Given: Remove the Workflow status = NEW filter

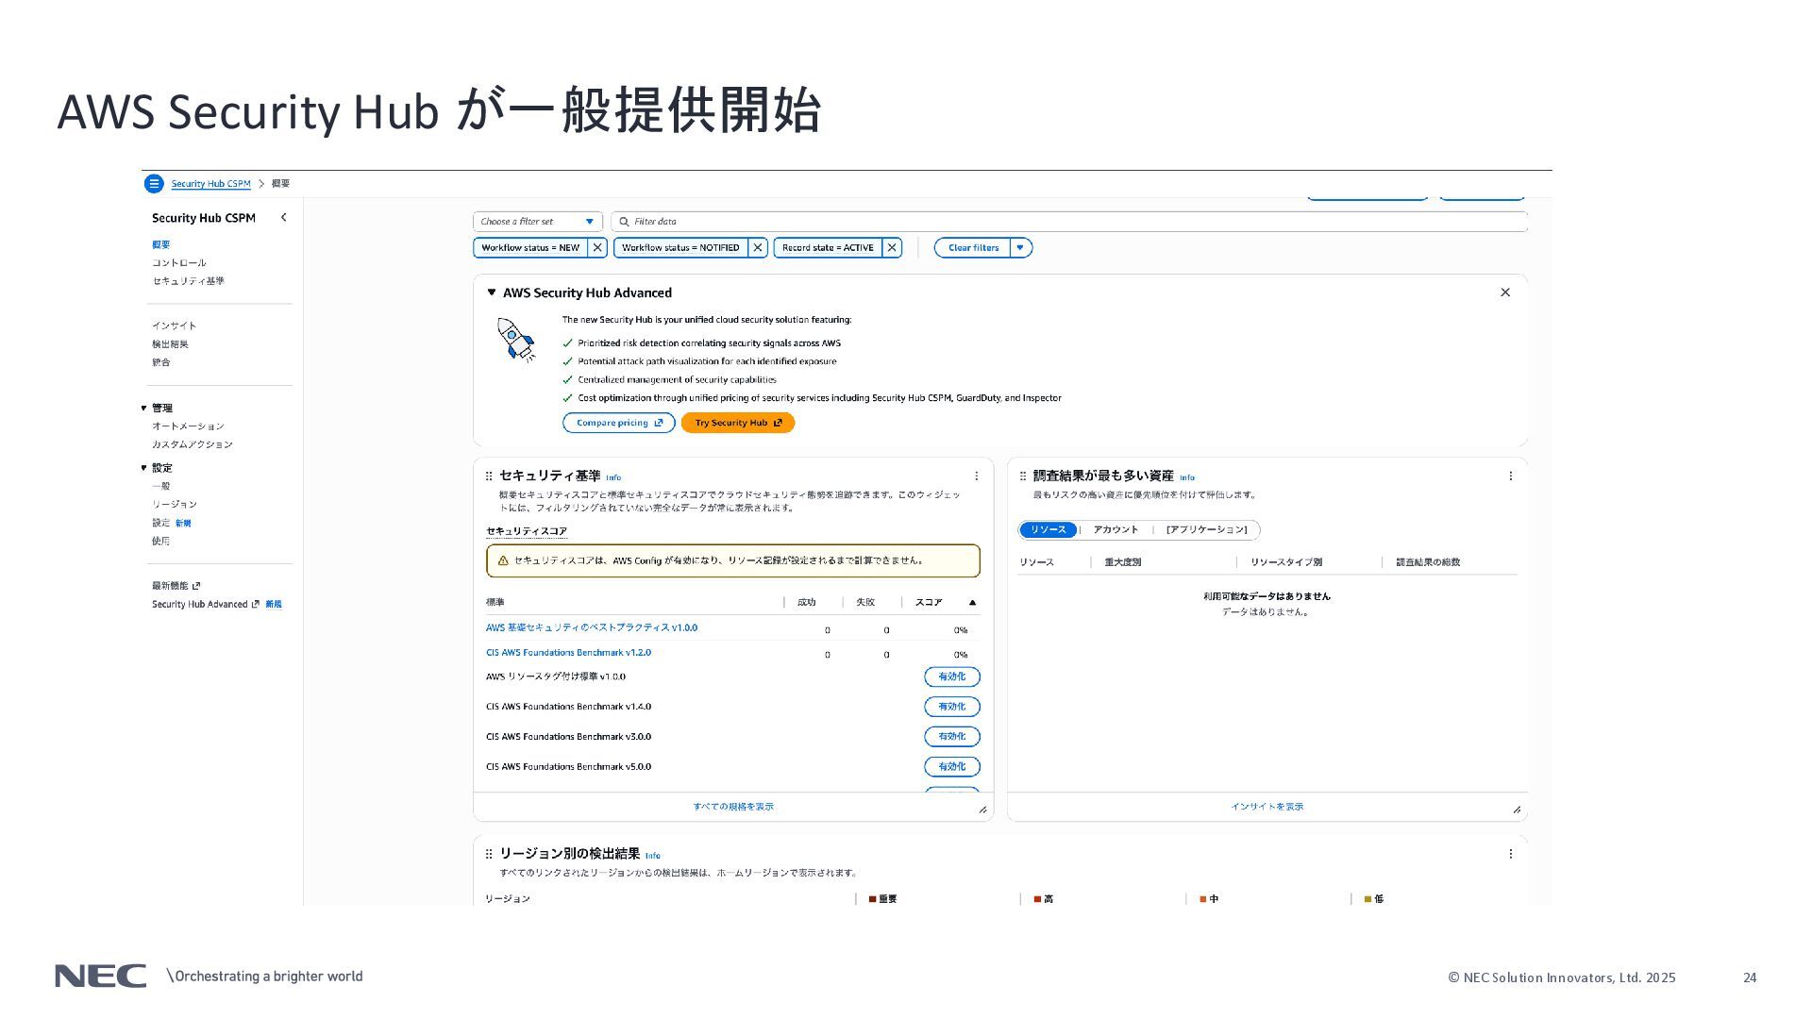Looking at the screenshot, I should point(597,248).
